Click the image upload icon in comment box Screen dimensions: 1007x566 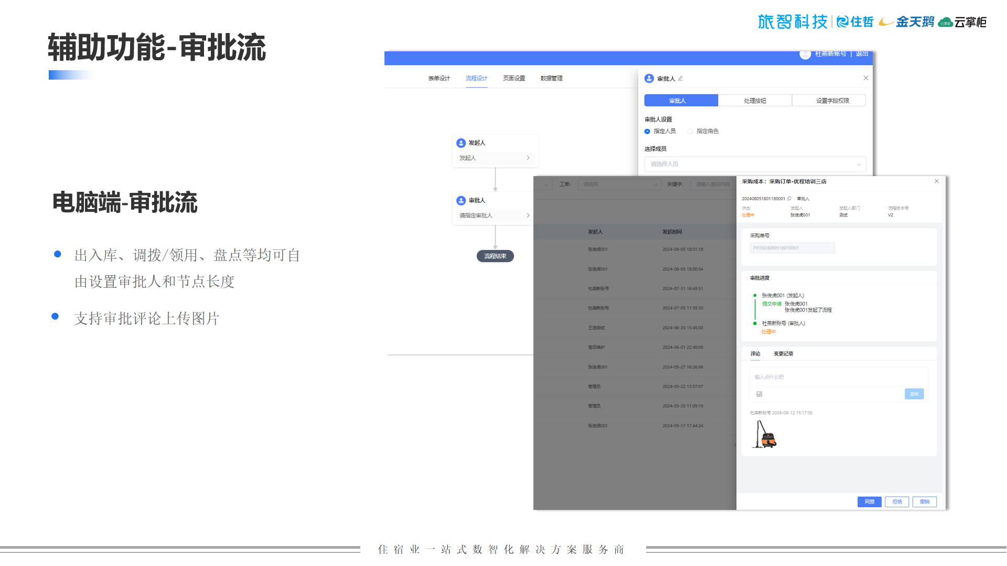tap(759, 394)
